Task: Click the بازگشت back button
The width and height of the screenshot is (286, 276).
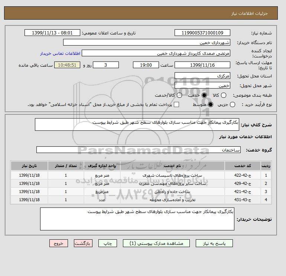Action: [x=83, y=243]
